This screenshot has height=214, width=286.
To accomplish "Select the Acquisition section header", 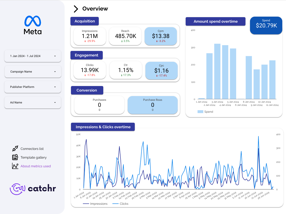I will [x=84, y=21].
